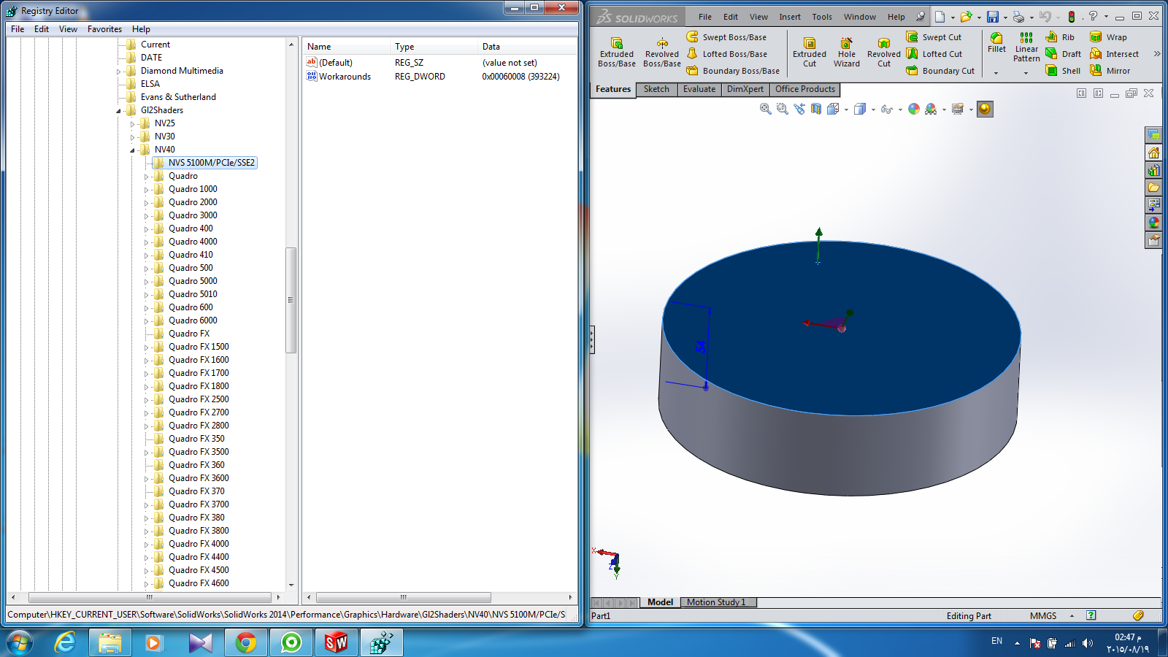Click the registry tree vertical scrollbar thumb
Viewport: 1168px width, 657px height.
[x=291, y=300]
